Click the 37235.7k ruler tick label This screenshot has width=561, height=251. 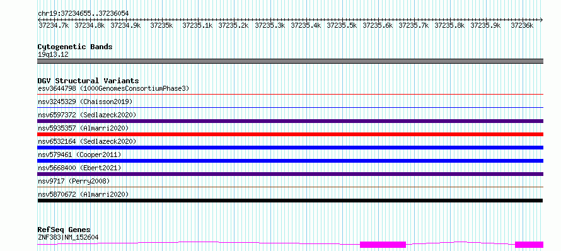tap(414, 26)
